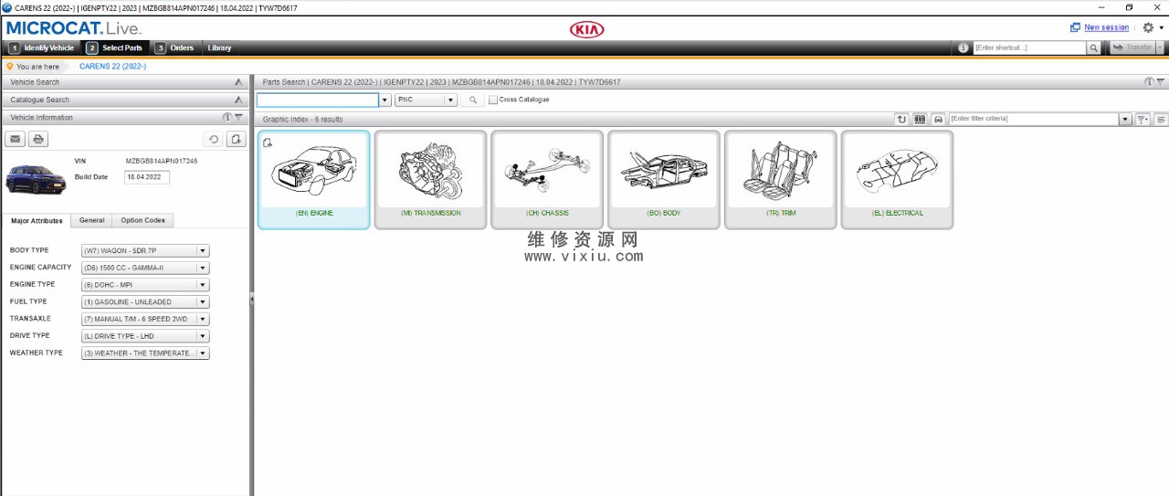Expand the Vehicle Search section

tap(238, 82)
